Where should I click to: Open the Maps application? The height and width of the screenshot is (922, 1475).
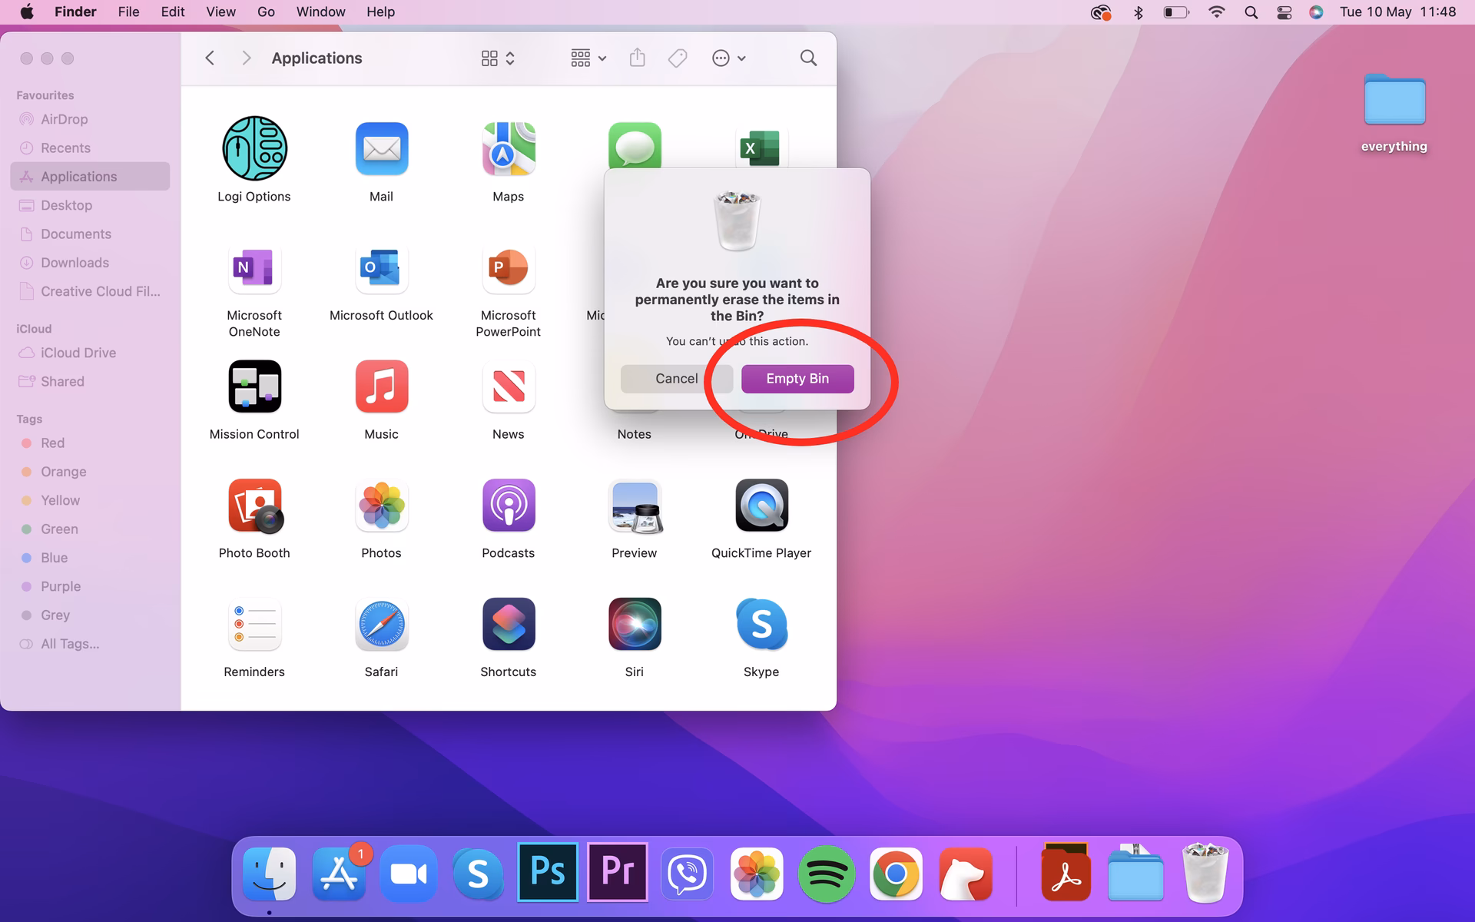(509, 148)
